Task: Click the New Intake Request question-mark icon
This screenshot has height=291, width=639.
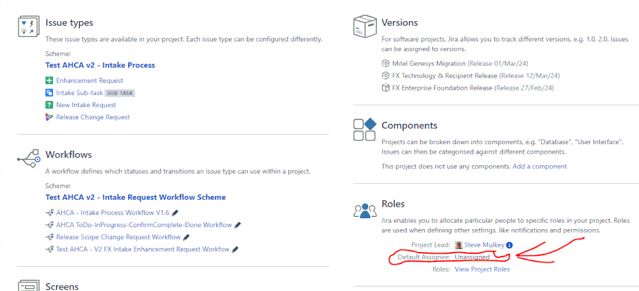Action: point(49,105)
